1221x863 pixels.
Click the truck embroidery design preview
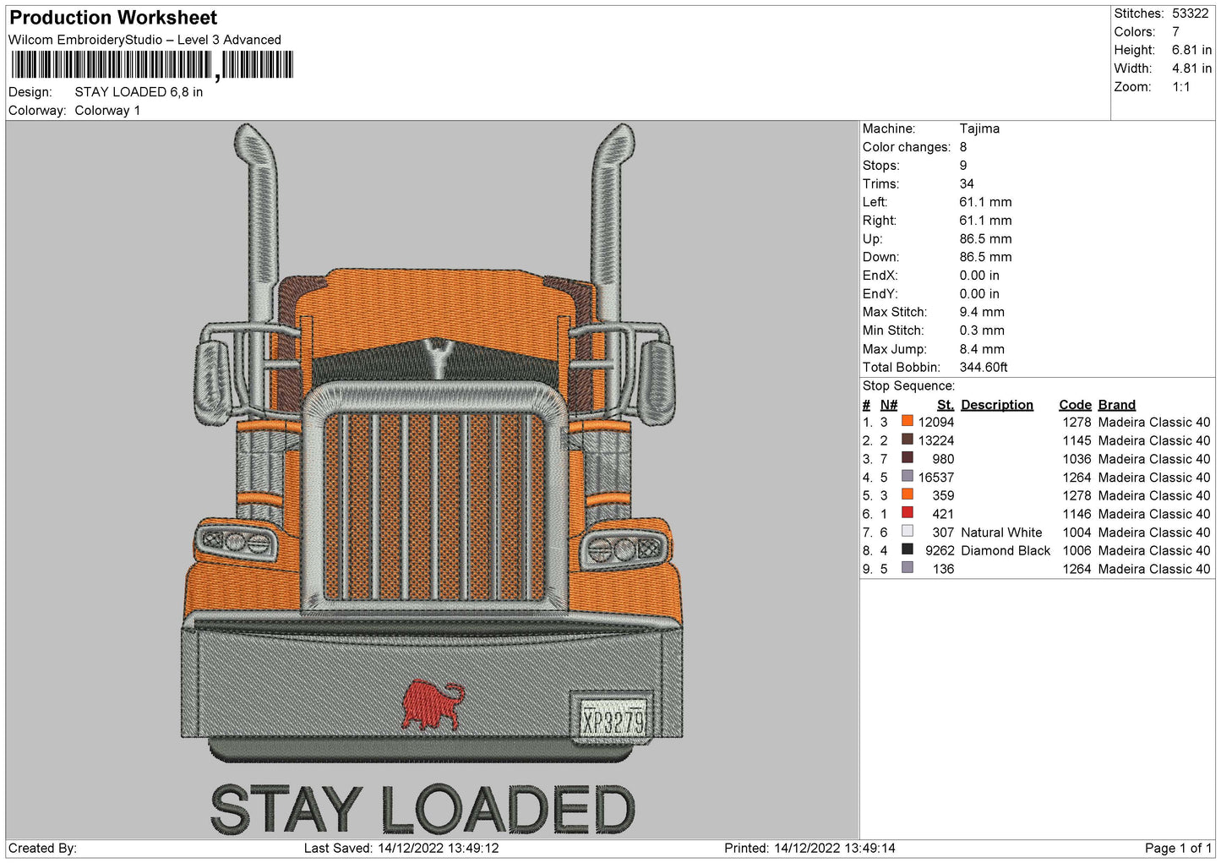point(432,479)
